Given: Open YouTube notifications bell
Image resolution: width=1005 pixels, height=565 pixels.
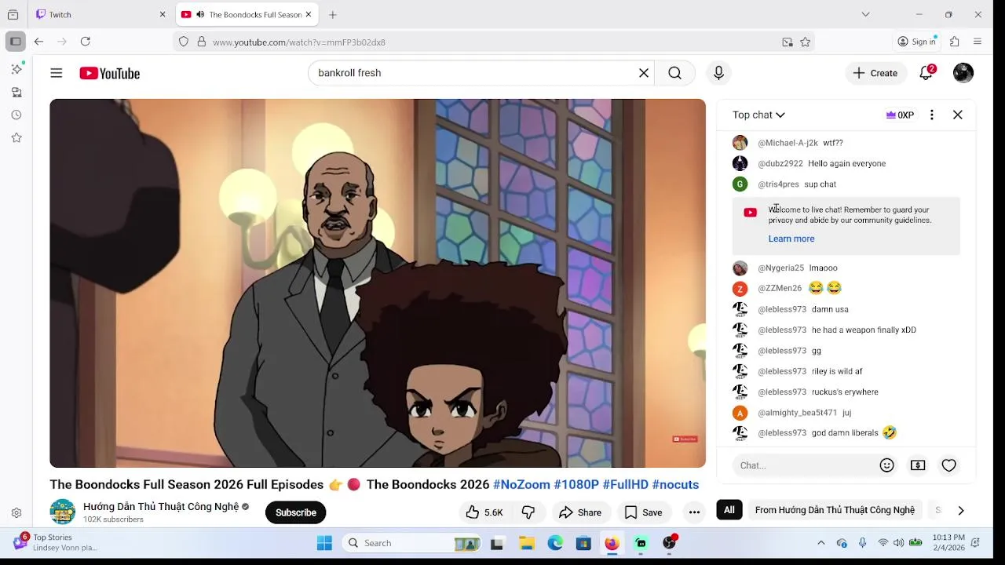Looking at the screenshot, I should tap(926, 73).
